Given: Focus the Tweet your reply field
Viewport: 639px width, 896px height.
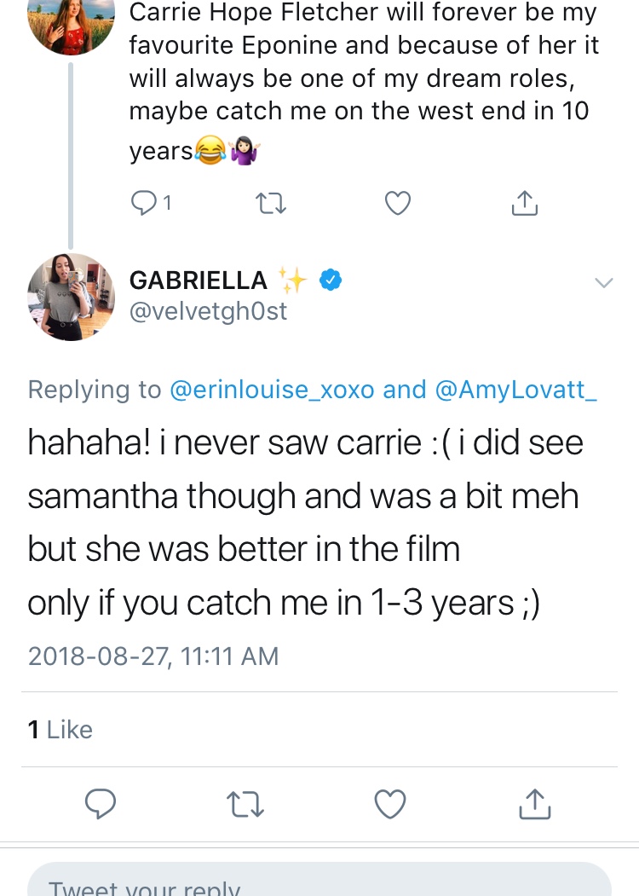Looking at the screenshot, I should 319,884.
